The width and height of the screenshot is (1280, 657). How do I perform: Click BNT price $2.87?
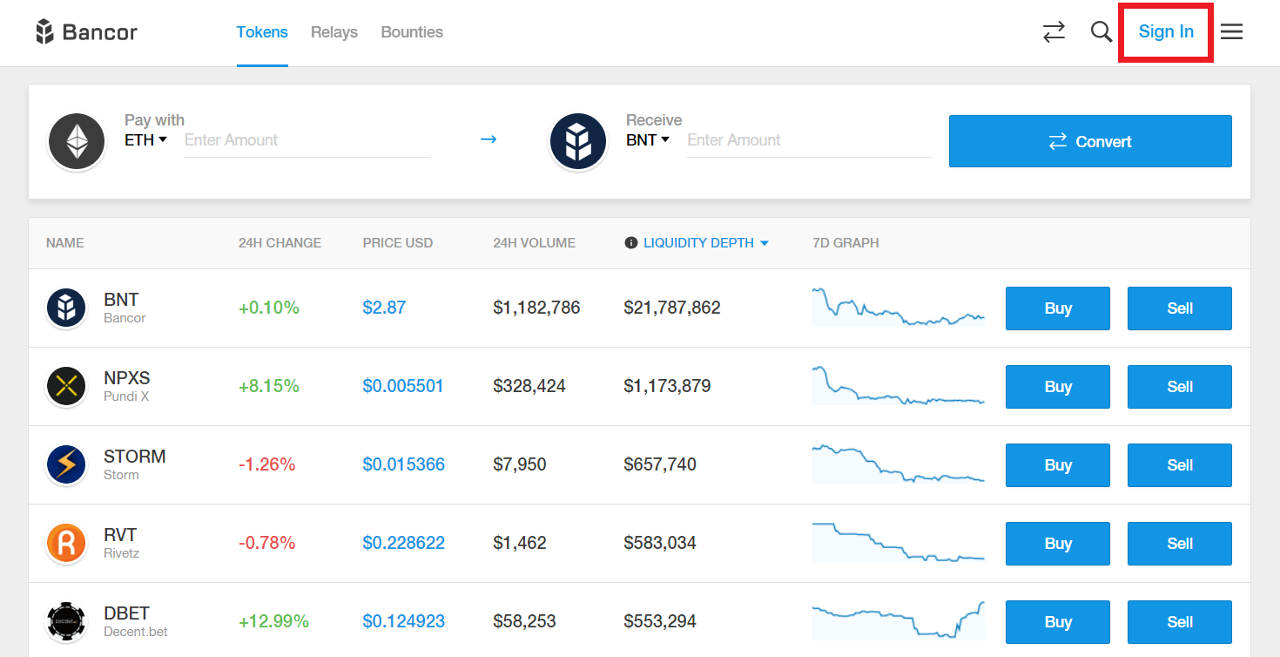[384, 308]
